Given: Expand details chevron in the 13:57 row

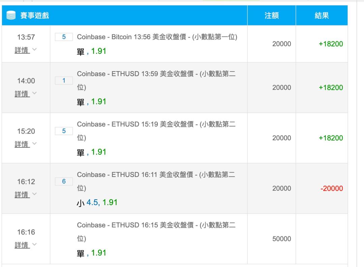Looking at the screenshot, I should (34, 49).
